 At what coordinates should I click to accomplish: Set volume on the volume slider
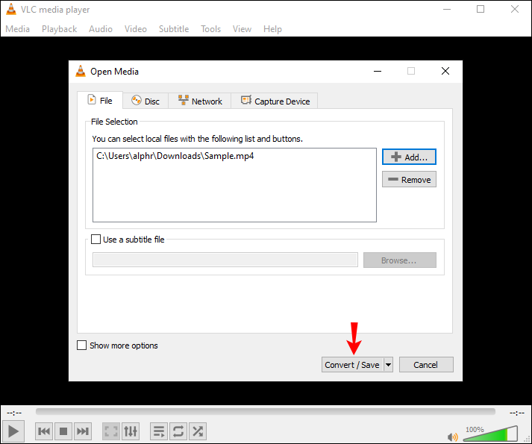point(490,434)
